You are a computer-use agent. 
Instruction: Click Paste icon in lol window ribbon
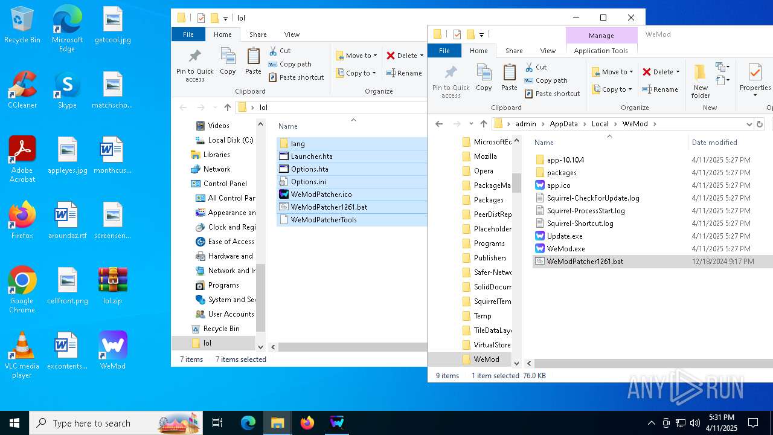(253, 61)
